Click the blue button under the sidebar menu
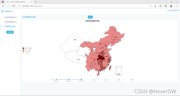 10,32
